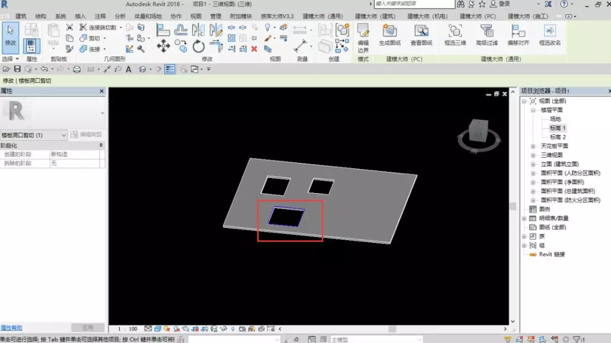Click the view scale 1 : 100

127,329
